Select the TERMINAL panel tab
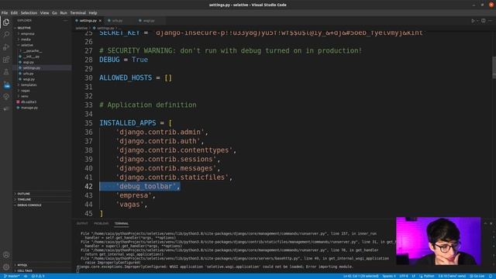496x279 pixels. pyautogui.click(x=122, y=224)
